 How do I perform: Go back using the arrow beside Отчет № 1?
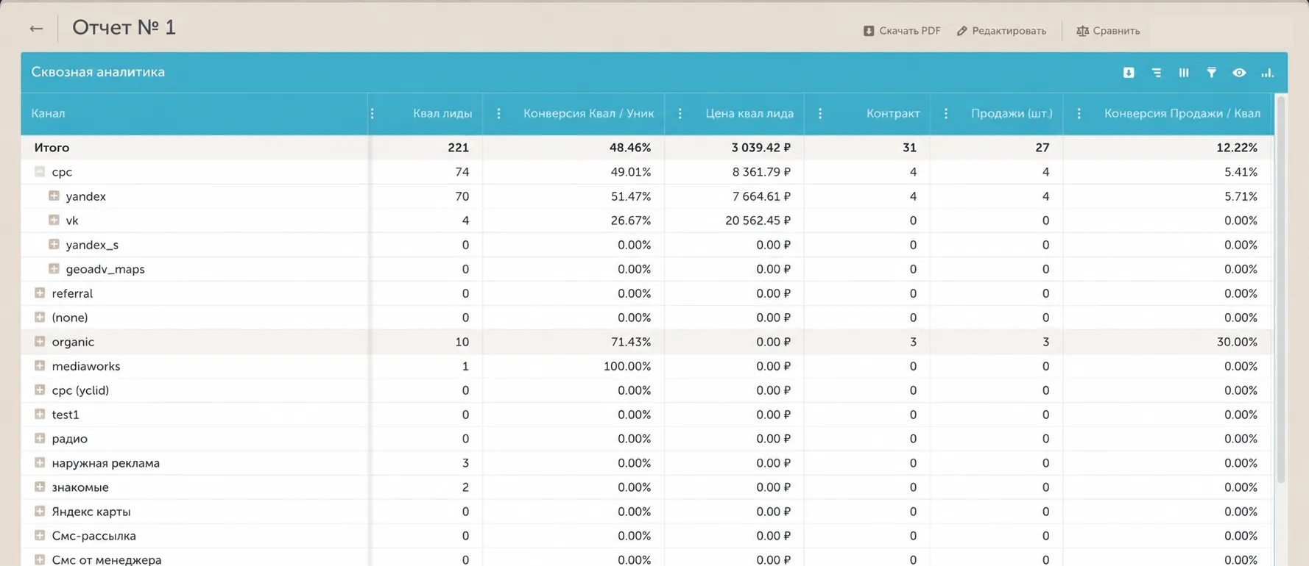pyautogui.click(x=36, y=29)
